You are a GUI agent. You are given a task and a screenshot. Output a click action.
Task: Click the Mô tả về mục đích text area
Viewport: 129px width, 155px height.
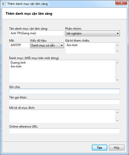(62, 116)
